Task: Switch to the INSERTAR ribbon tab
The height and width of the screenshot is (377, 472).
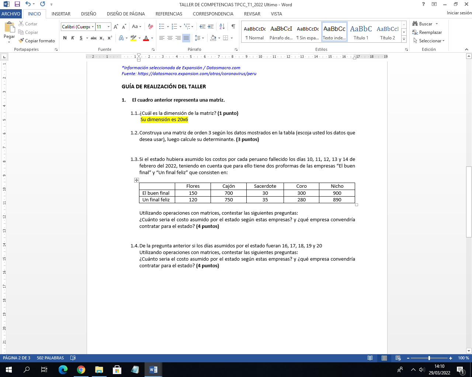Action: pos(61,14)
